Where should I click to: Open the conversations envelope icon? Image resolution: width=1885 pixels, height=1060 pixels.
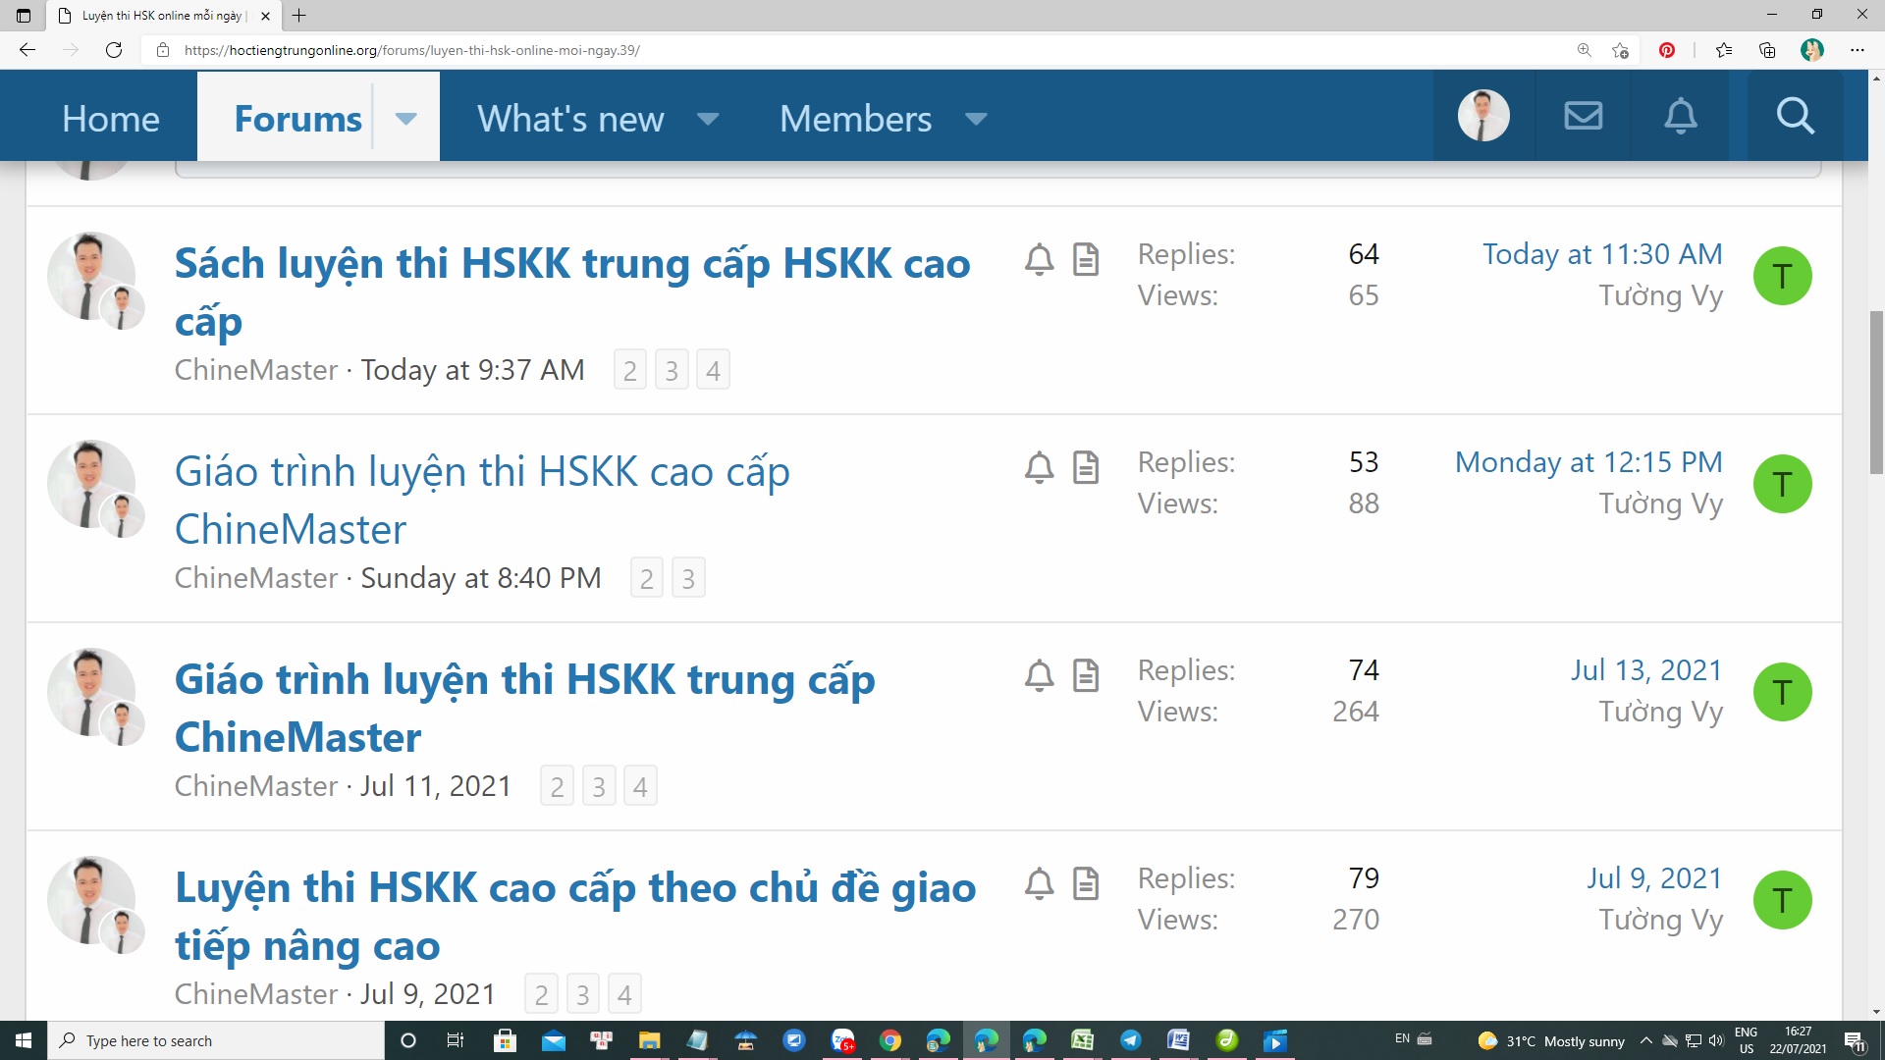(x=1583, y=117)
